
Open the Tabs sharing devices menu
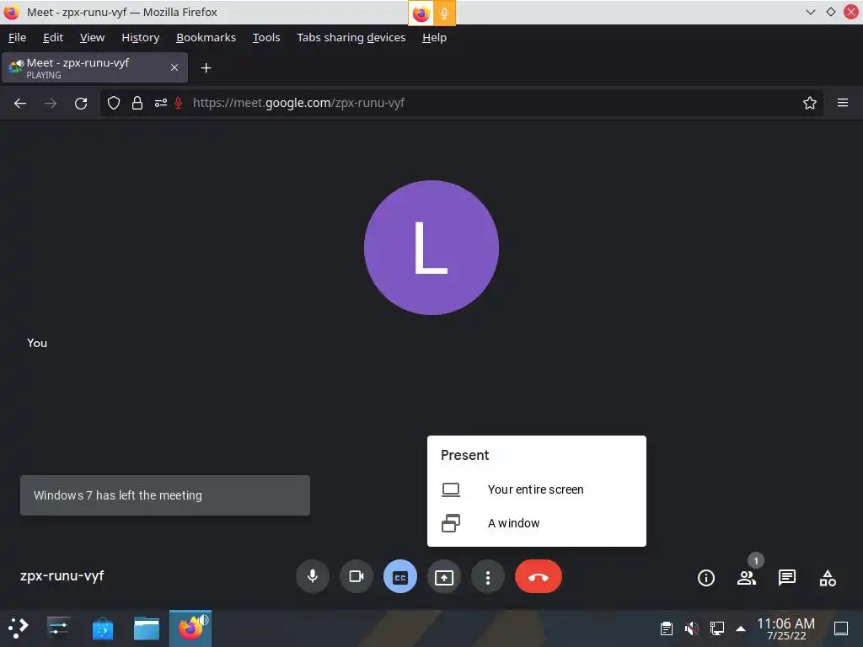point(351,37)
